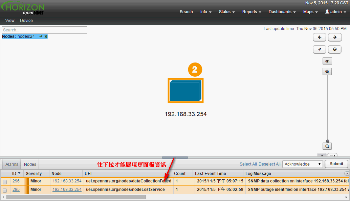Click the Horizon OpenNMS logo
Viewport: 350px width, 201px height.
pos(23,8)
